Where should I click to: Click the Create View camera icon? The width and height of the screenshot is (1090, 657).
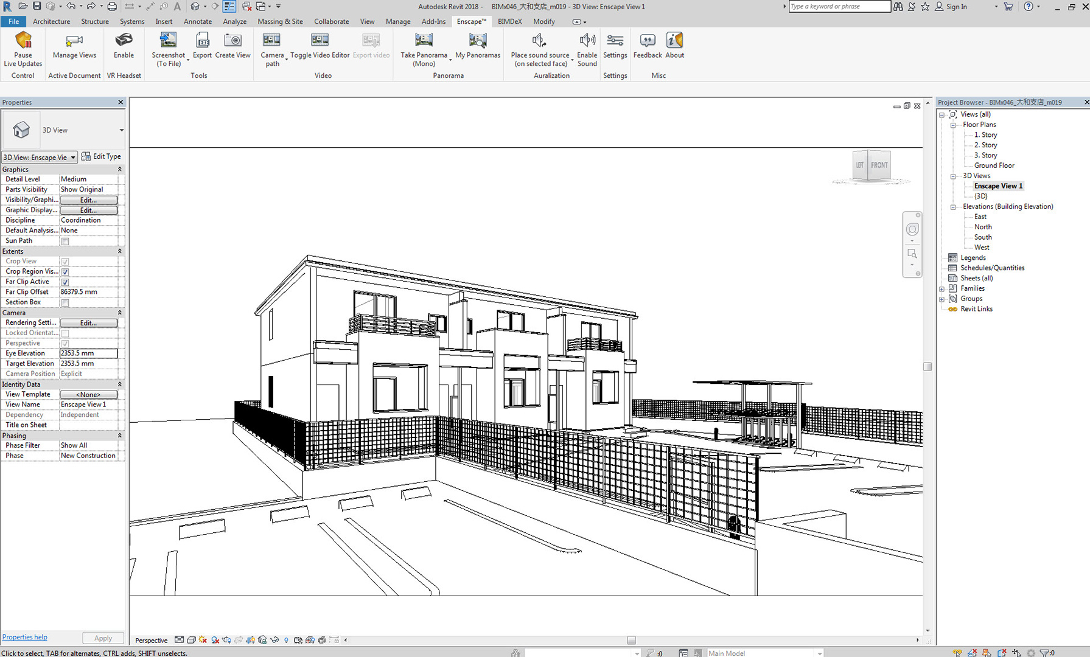pyautogui.click(x=232, y=41)
